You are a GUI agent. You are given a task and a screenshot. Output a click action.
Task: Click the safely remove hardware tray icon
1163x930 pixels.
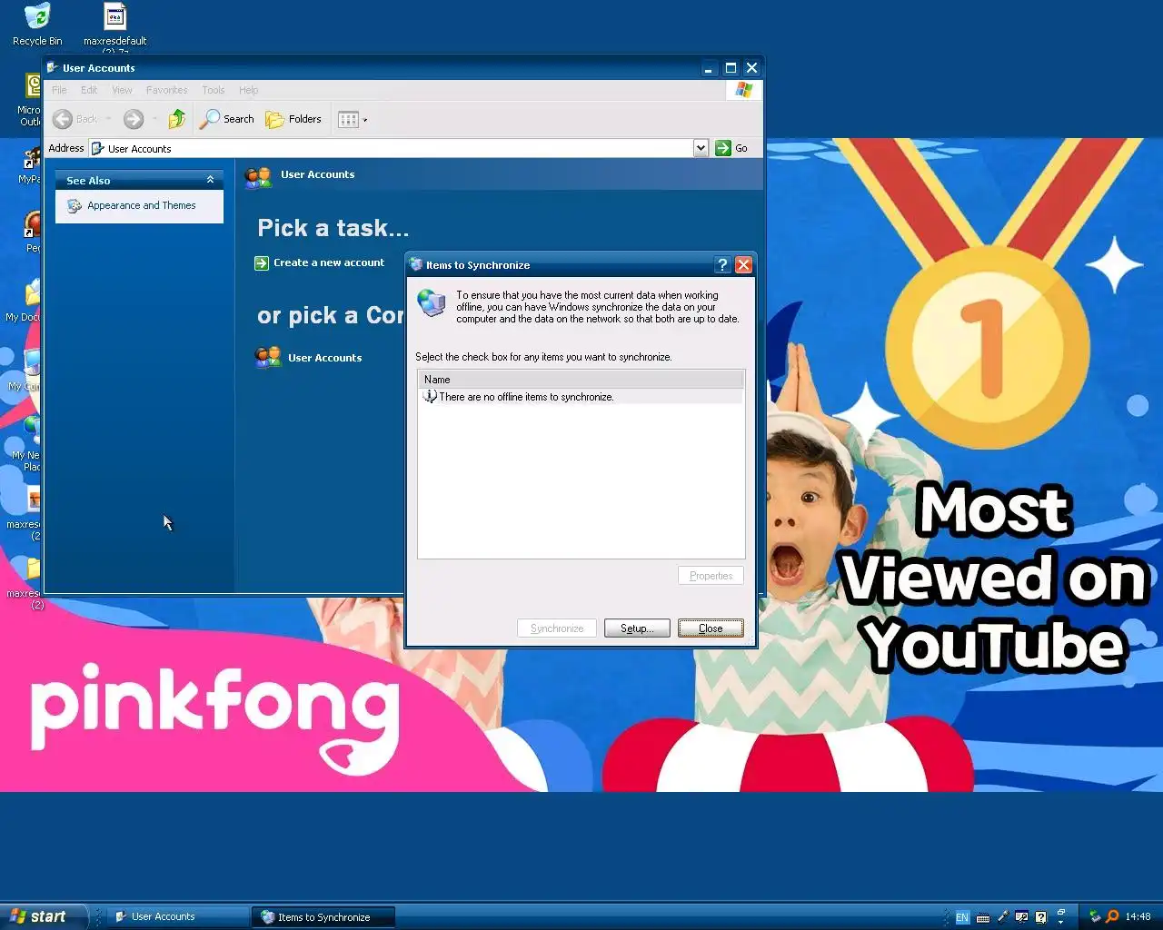[1095, 917]
